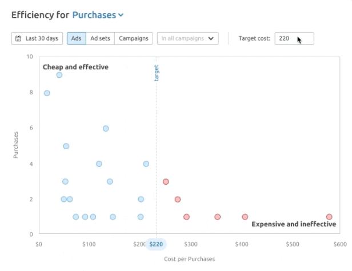
Task: Switch to the Campaigns view
Action: (x=134, y=39)
